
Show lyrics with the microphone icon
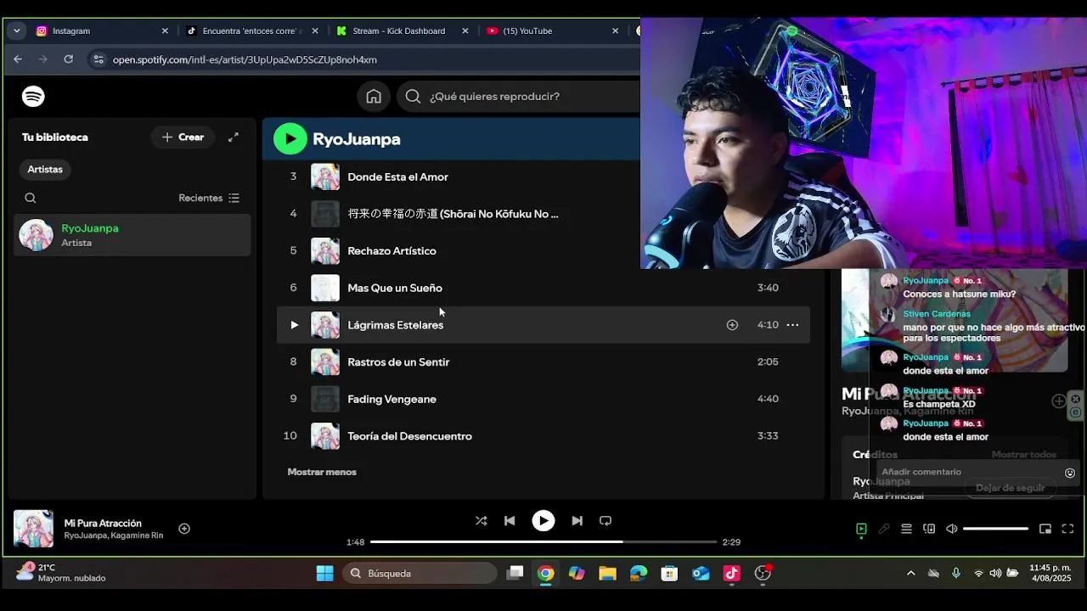[884, 529]
